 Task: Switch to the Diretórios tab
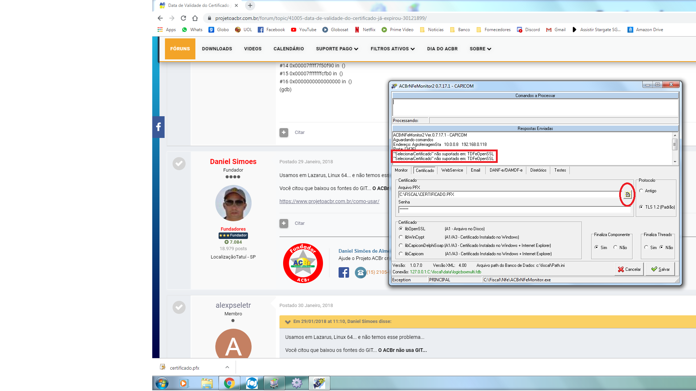pos(538,170)
